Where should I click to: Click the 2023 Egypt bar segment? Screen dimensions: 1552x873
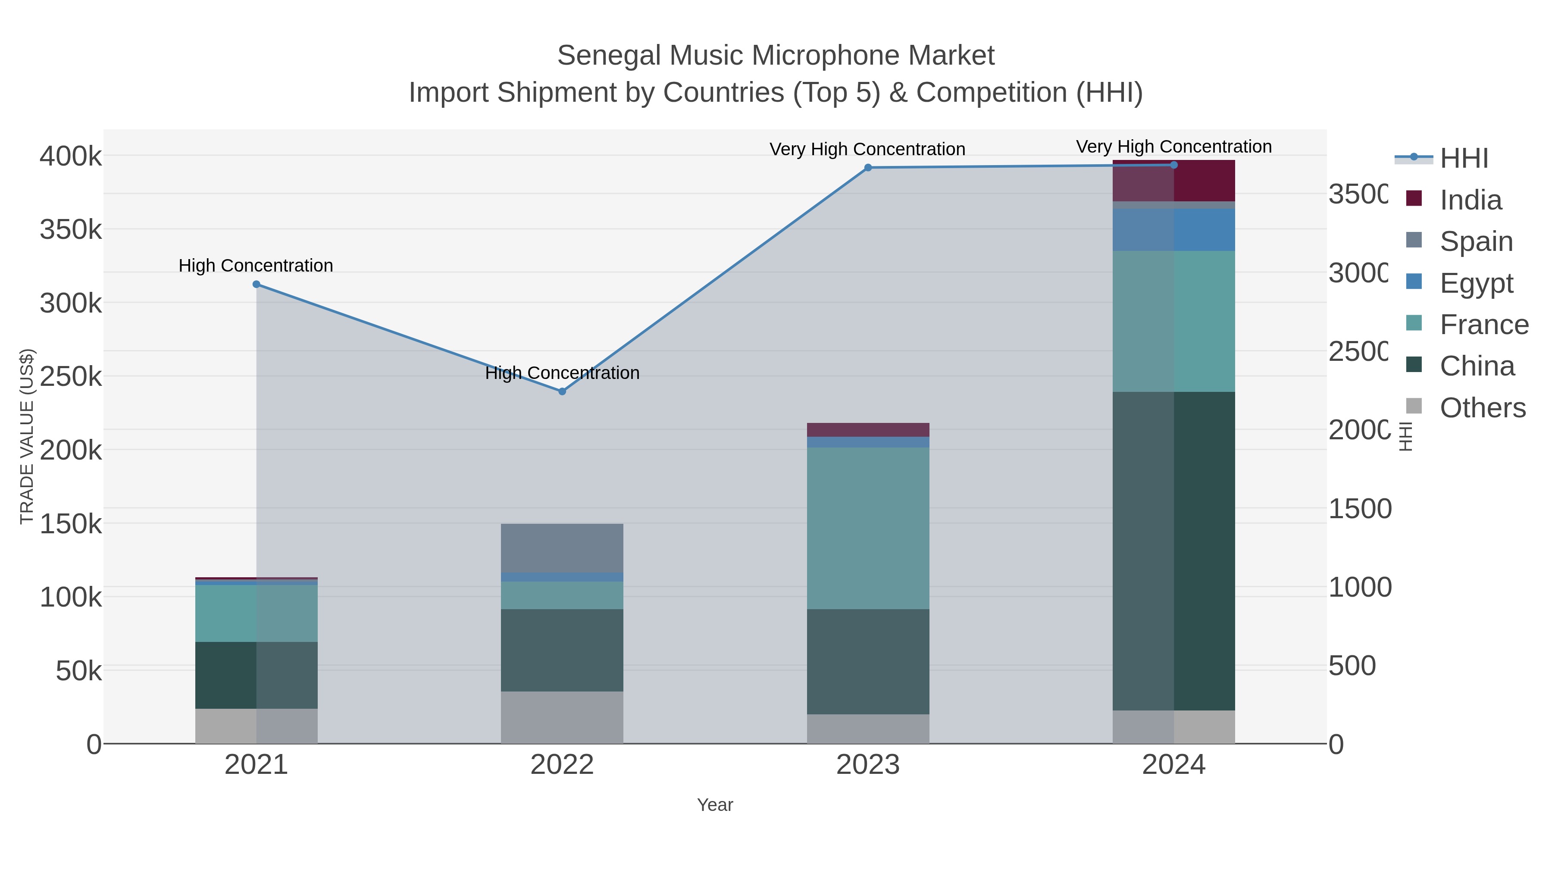[867, 442]
